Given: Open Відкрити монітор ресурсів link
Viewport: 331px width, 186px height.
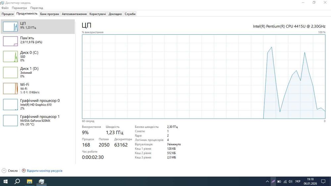Looking at the screenshot, I should tap(45, 170).
